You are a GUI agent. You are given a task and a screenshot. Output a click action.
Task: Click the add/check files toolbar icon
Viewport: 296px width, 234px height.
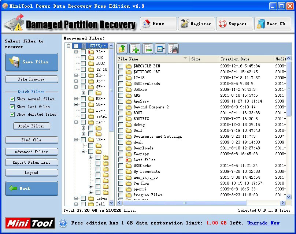(x=135, y=49)
